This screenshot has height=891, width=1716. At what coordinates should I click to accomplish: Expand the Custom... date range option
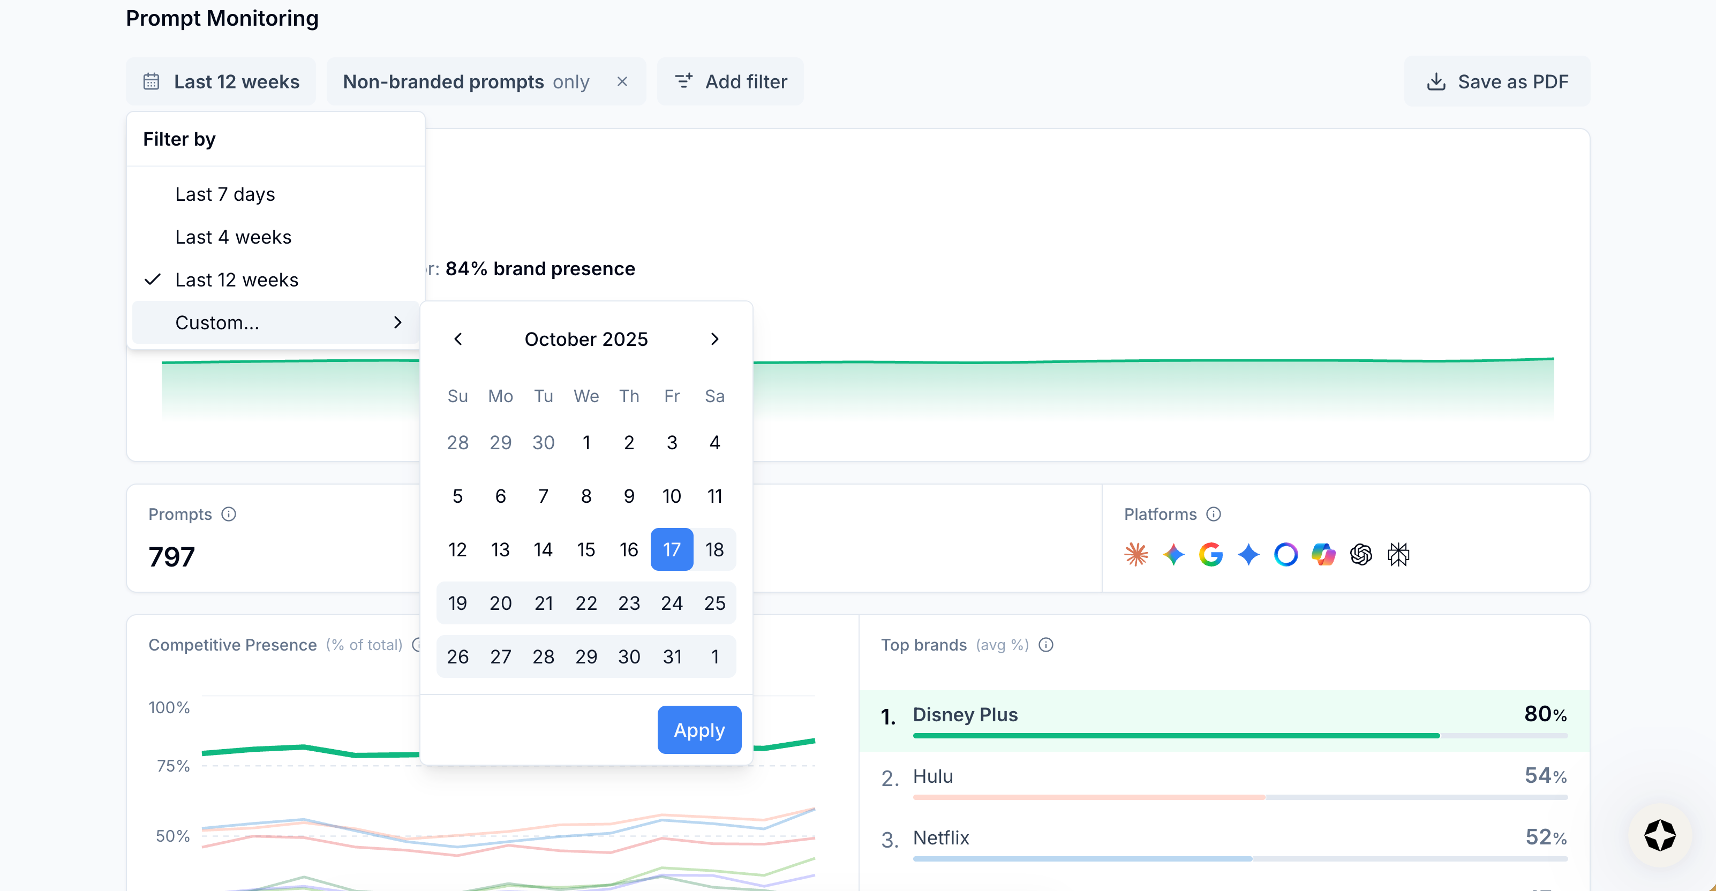276,322
